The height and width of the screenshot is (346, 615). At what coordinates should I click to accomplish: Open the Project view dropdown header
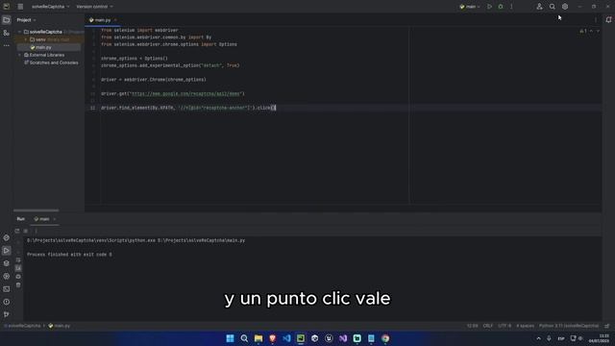tap(26, 20)
